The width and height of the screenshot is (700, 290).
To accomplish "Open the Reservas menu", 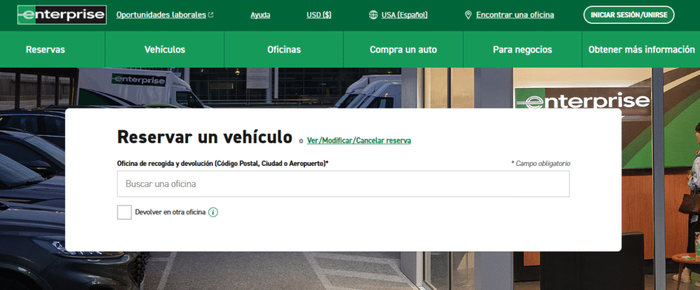I will [x=45, y=49].
